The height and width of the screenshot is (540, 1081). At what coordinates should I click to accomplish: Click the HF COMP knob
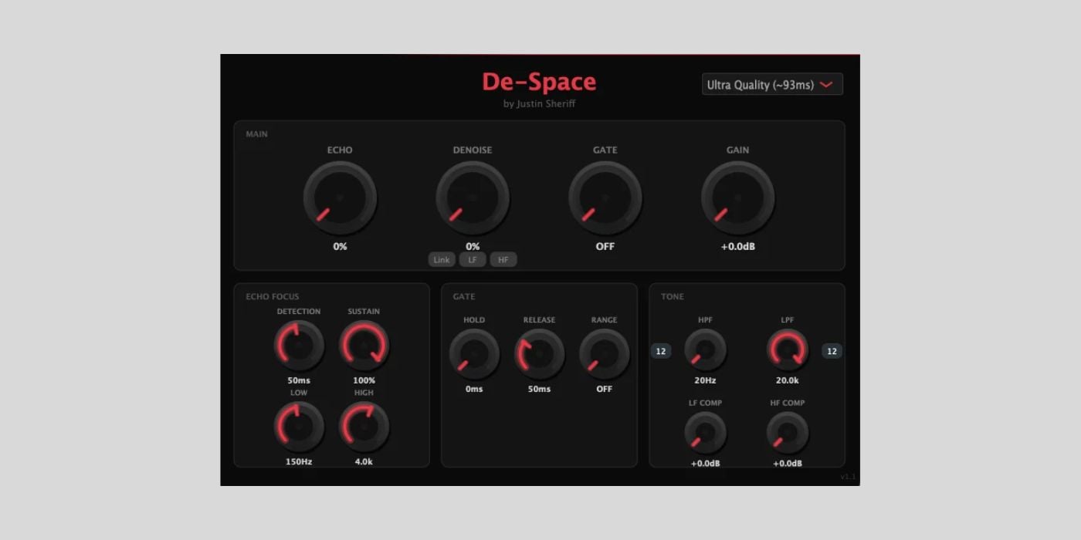click(x=787, y=433)
